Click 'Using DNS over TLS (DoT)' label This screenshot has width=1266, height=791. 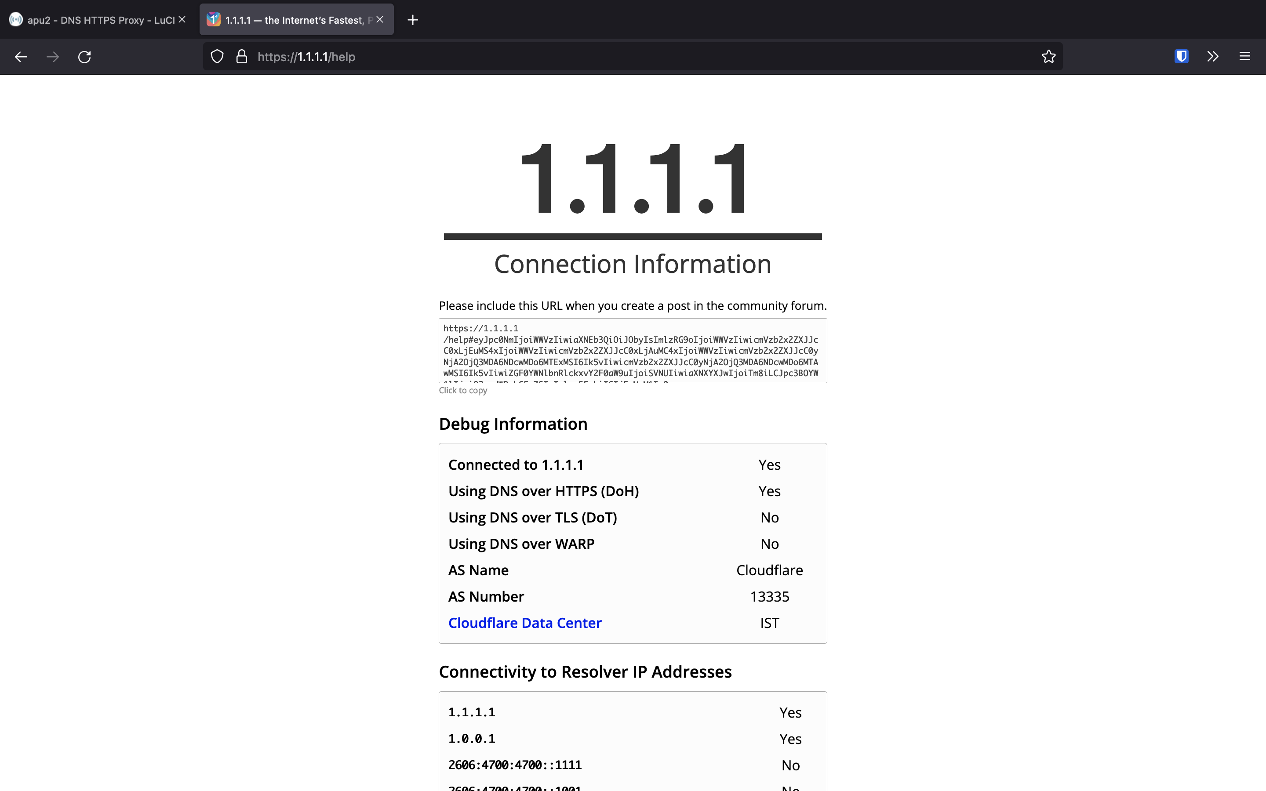pyautogui.click(x=533, y=517)
